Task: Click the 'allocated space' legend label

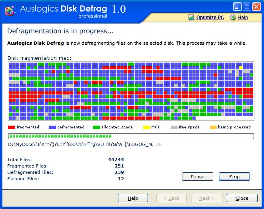Action: pos(117,127)
